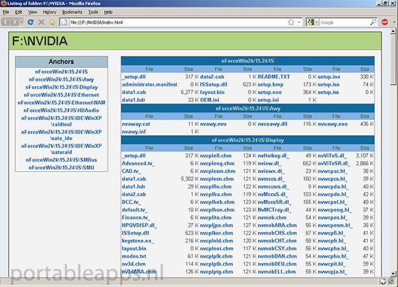
Task: Go back with the Back arrow button
Action: coord(5,23)
